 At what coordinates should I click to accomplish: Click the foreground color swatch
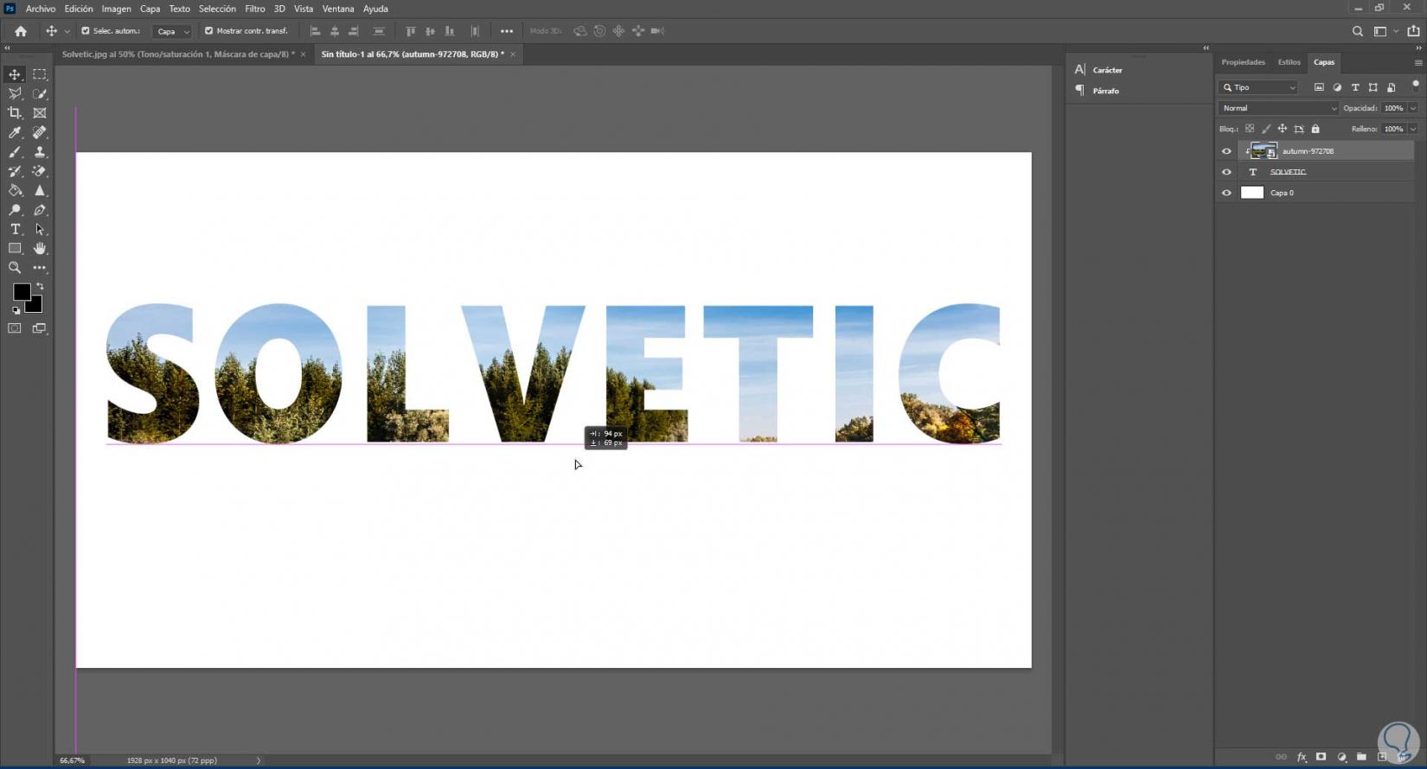pyautogui.click(x=22, y=292)
